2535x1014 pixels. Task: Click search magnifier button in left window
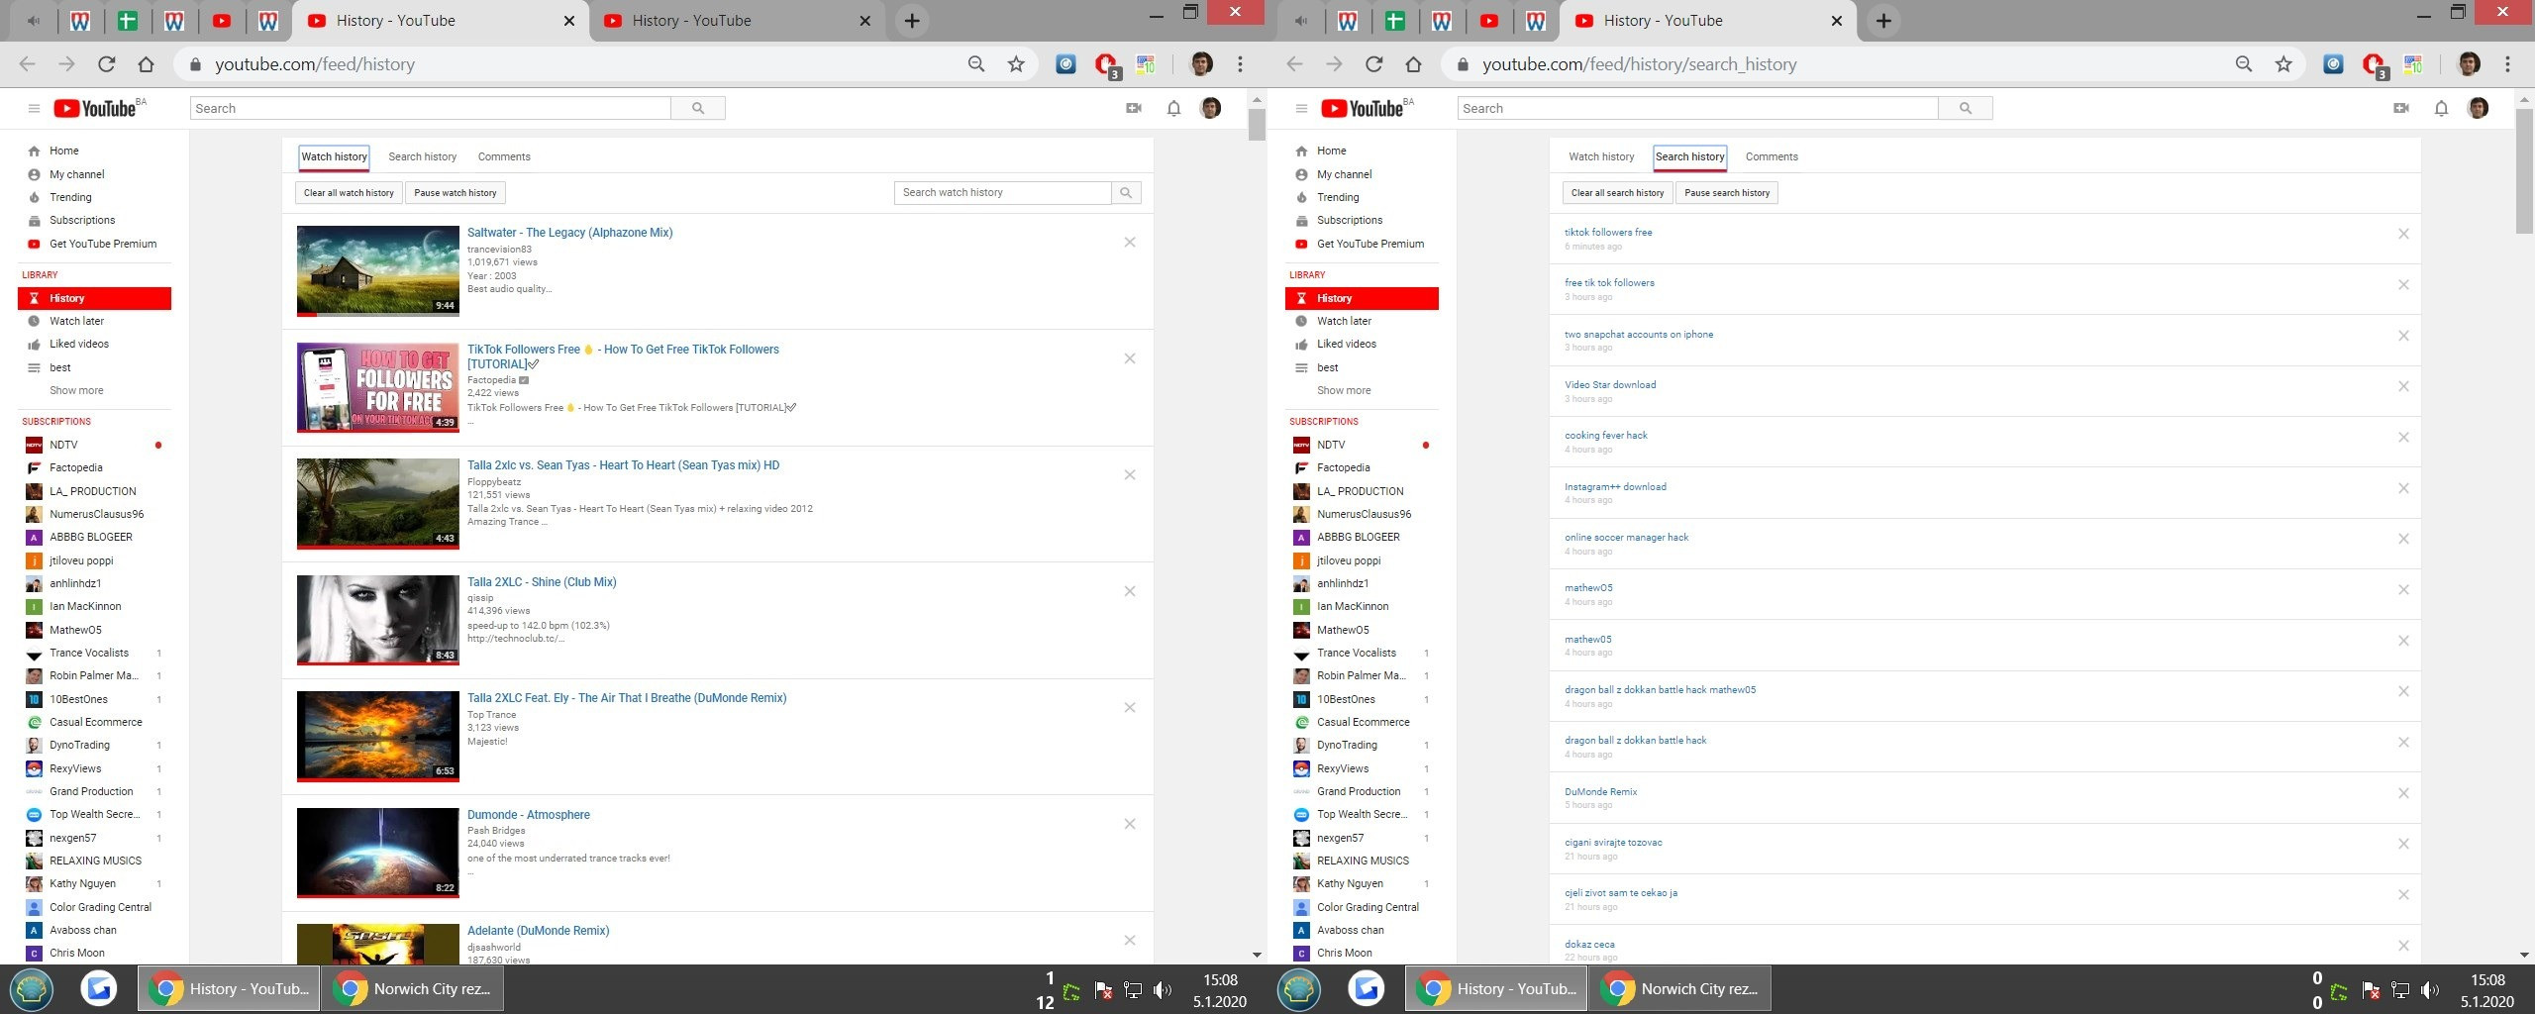698,108
